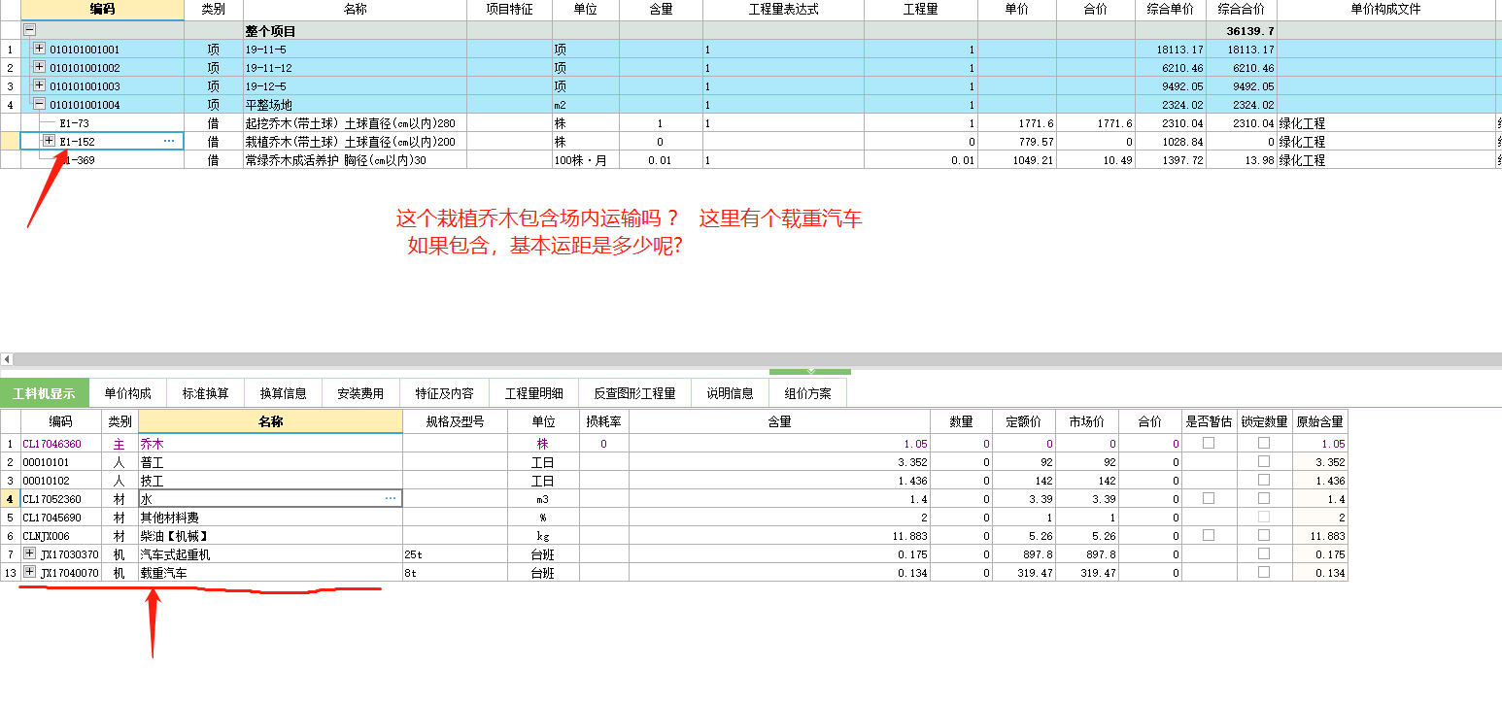Click the 综合单价 column header

(1171, 10)
